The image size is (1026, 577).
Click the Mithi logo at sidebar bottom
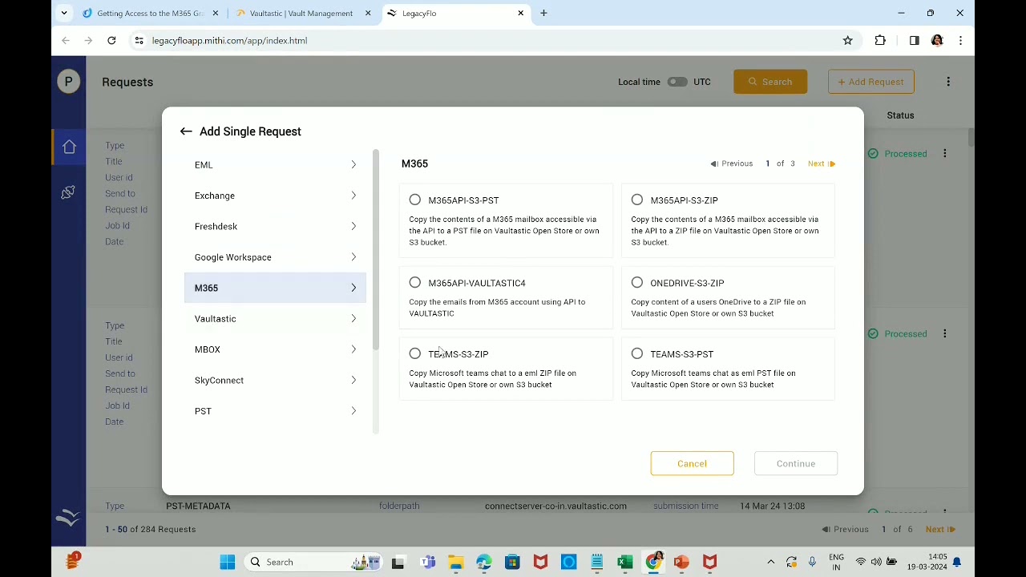[69, 518]
